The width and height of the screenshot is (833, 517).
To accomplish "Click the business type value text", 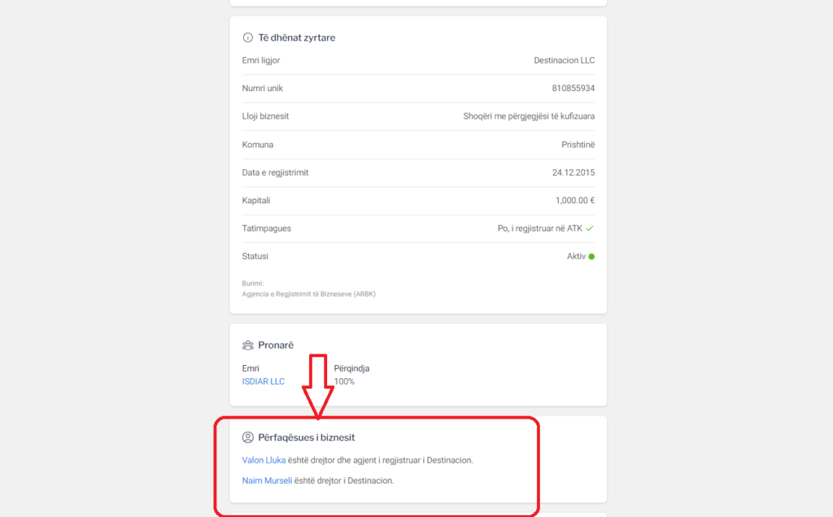I will point(529,116).
